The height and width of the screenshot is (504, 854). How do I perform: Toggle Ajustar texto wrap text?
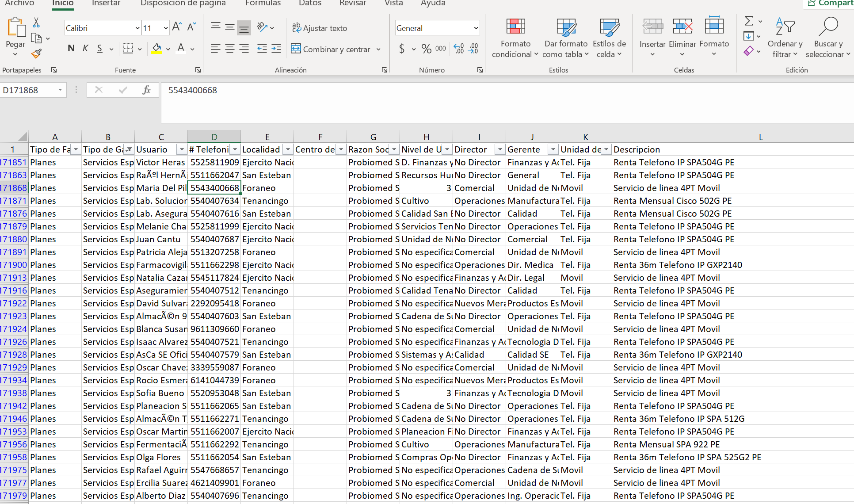(320, 28)
